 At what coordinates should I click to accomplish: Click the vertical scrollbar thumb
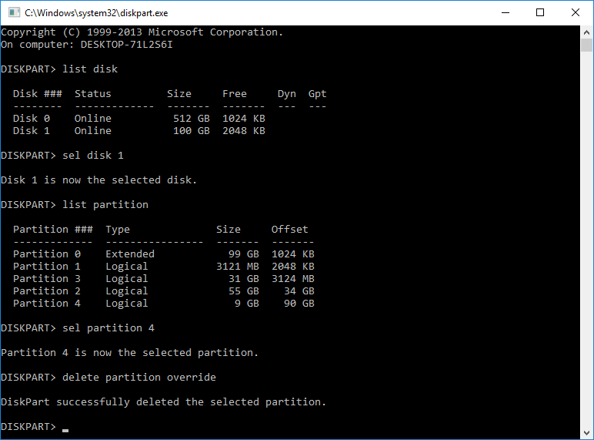[x=587, y=45]
